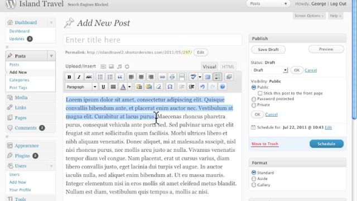The width and height of the screenshot is (357, 201).
Task: Toggle the spellchecker icon
Action: [193, 77]
